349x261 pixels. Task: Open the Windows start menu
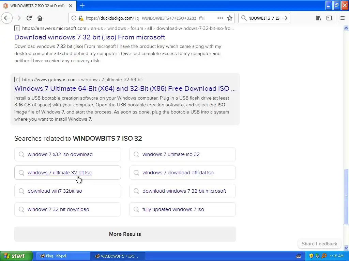pos(16,256)
